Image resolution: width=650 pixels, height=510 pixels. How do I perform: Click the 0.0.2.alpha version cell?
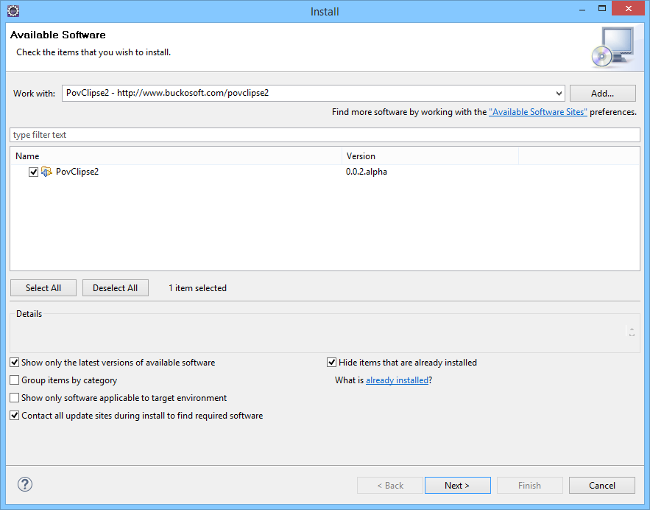tap(367, 172)
